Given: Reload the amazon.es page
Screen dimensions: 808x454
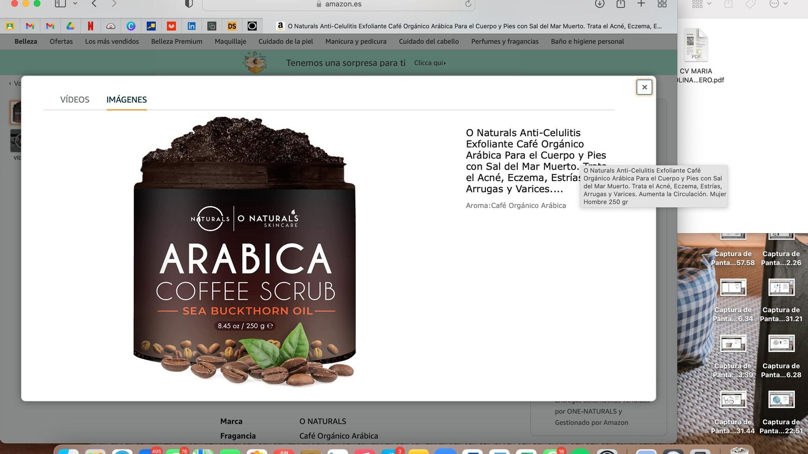Looking at the screenshot, I should click(x=468, y=4).
